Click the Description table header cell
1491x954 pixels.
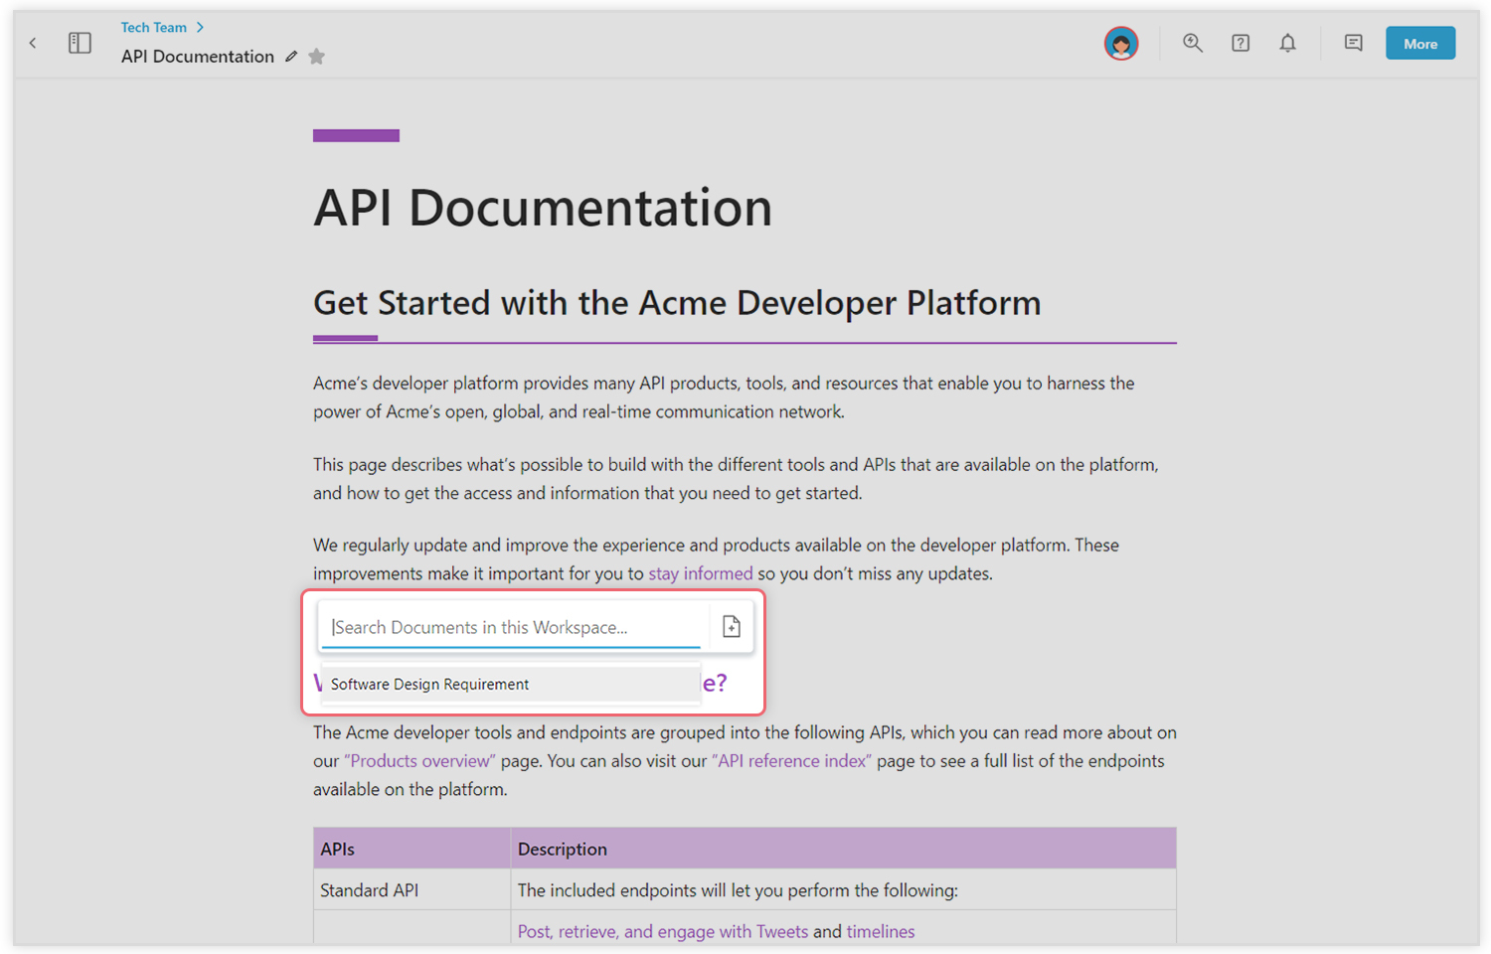(x=843, y=849)
